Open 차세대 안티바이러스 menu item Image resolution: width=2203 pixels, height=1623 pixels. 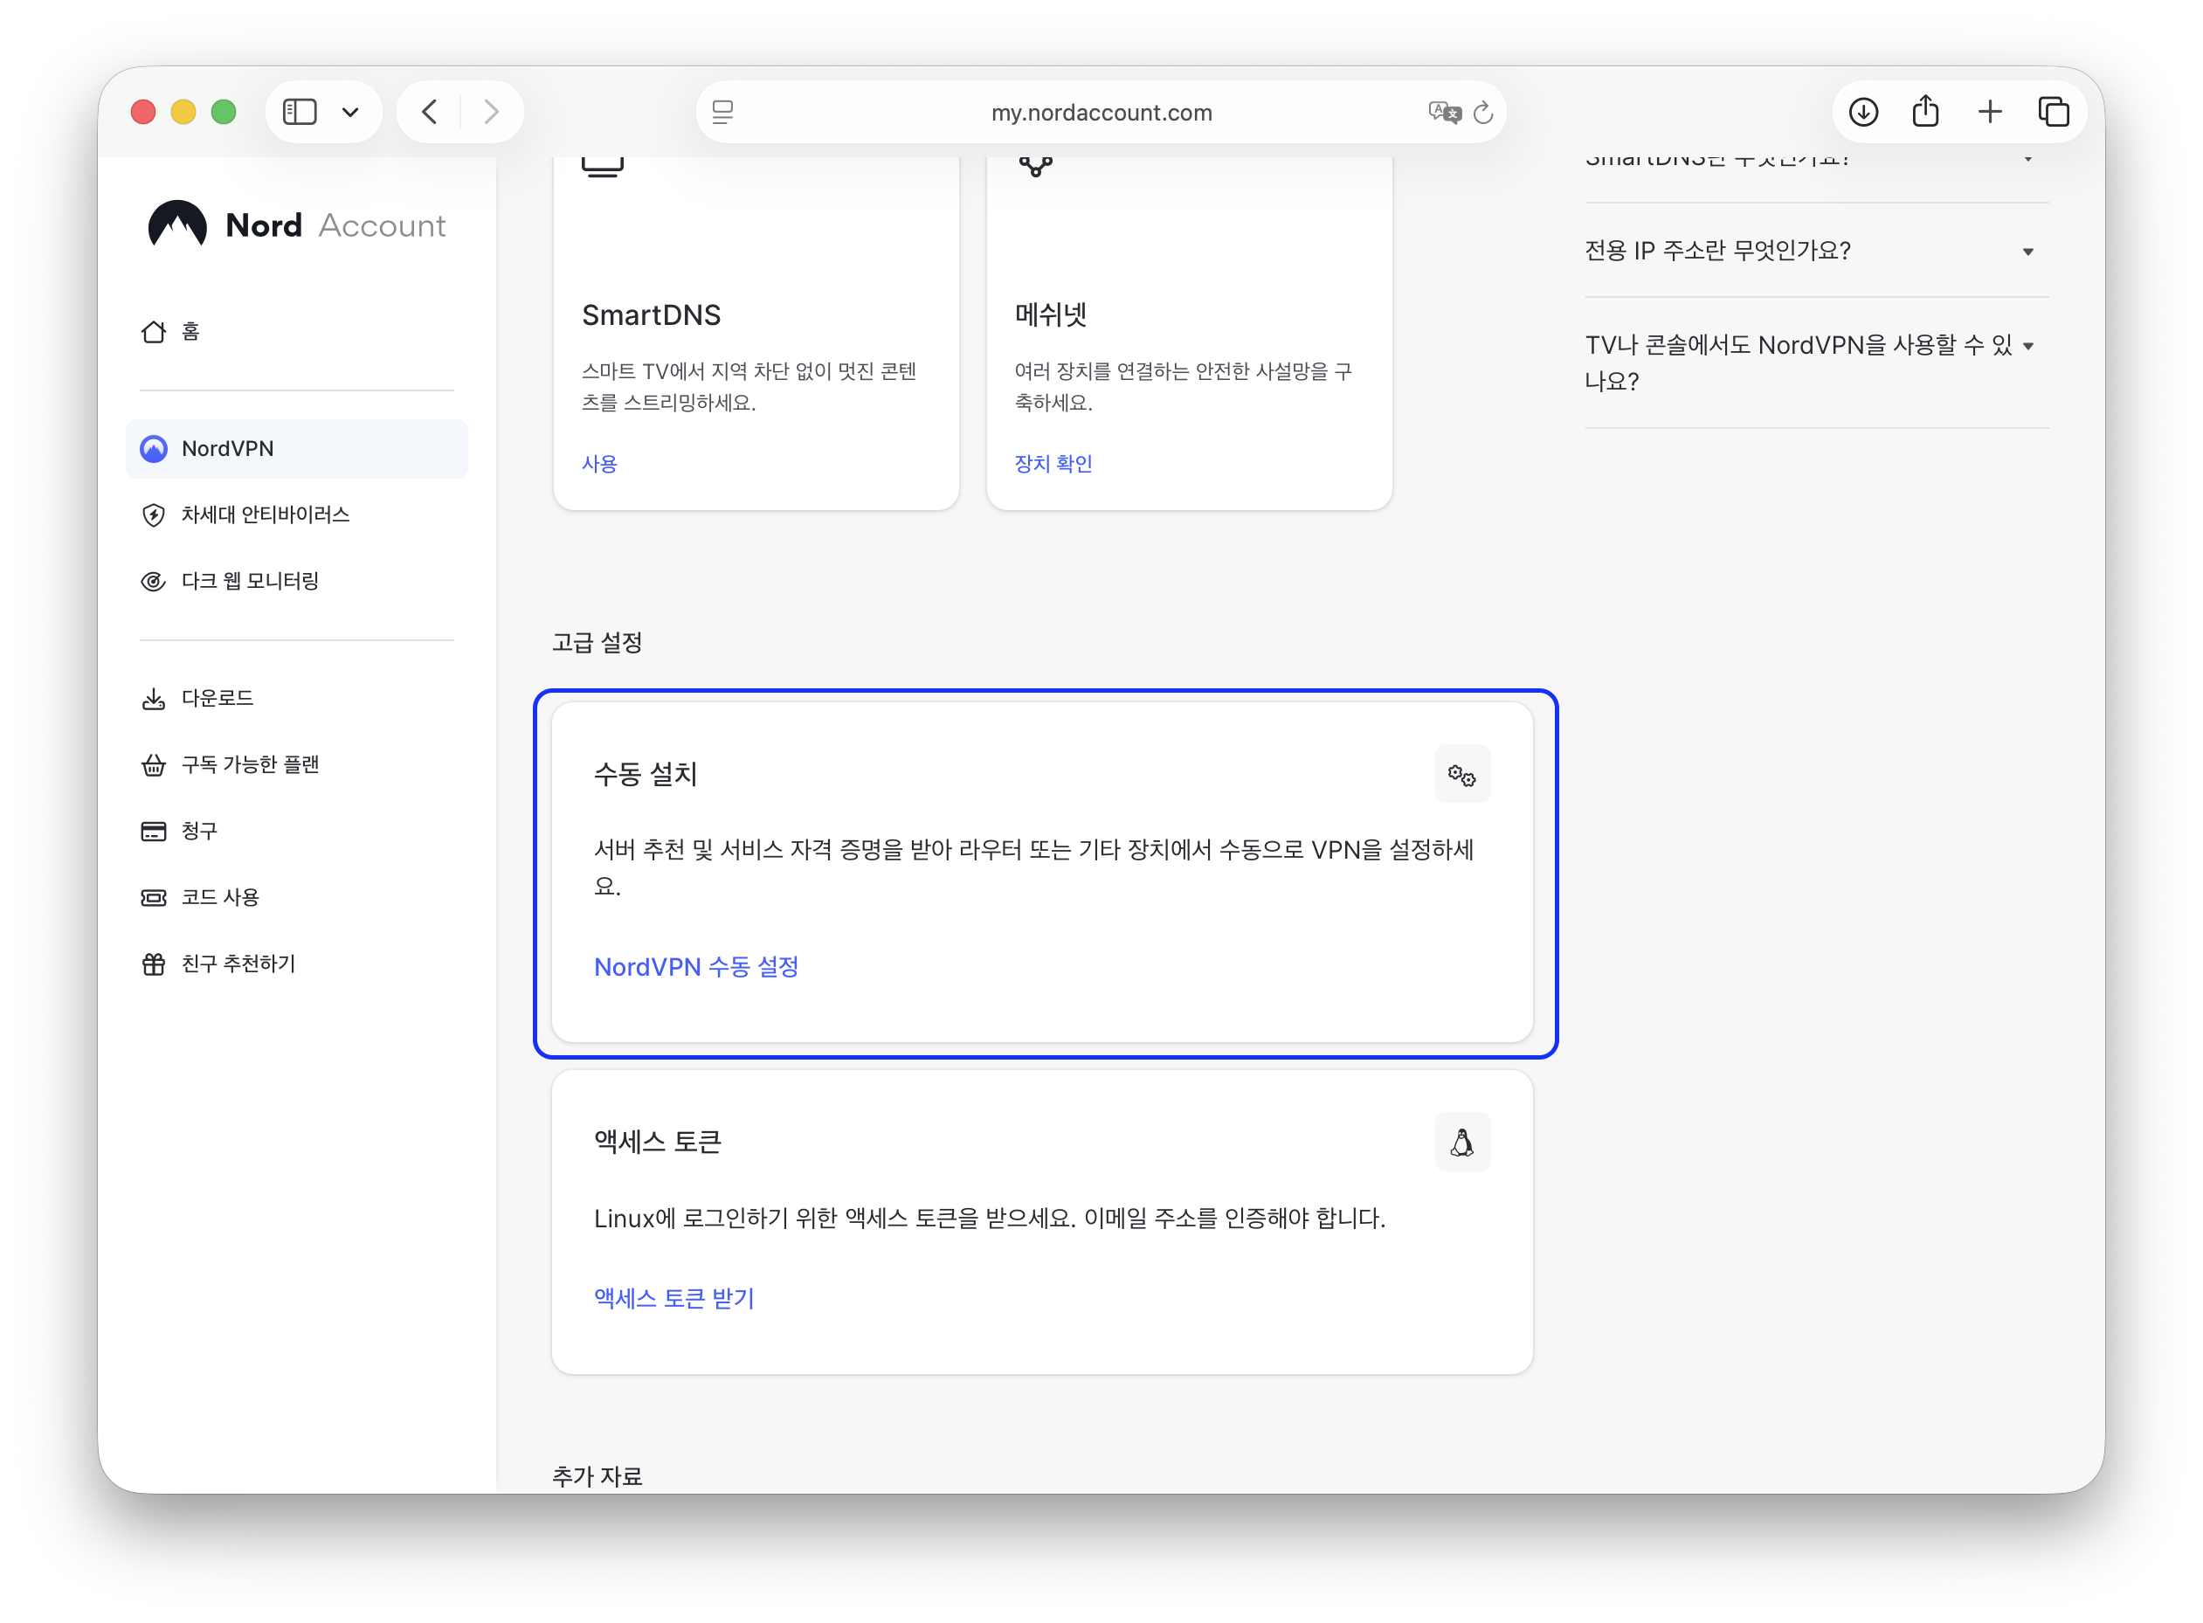(297, 515)
